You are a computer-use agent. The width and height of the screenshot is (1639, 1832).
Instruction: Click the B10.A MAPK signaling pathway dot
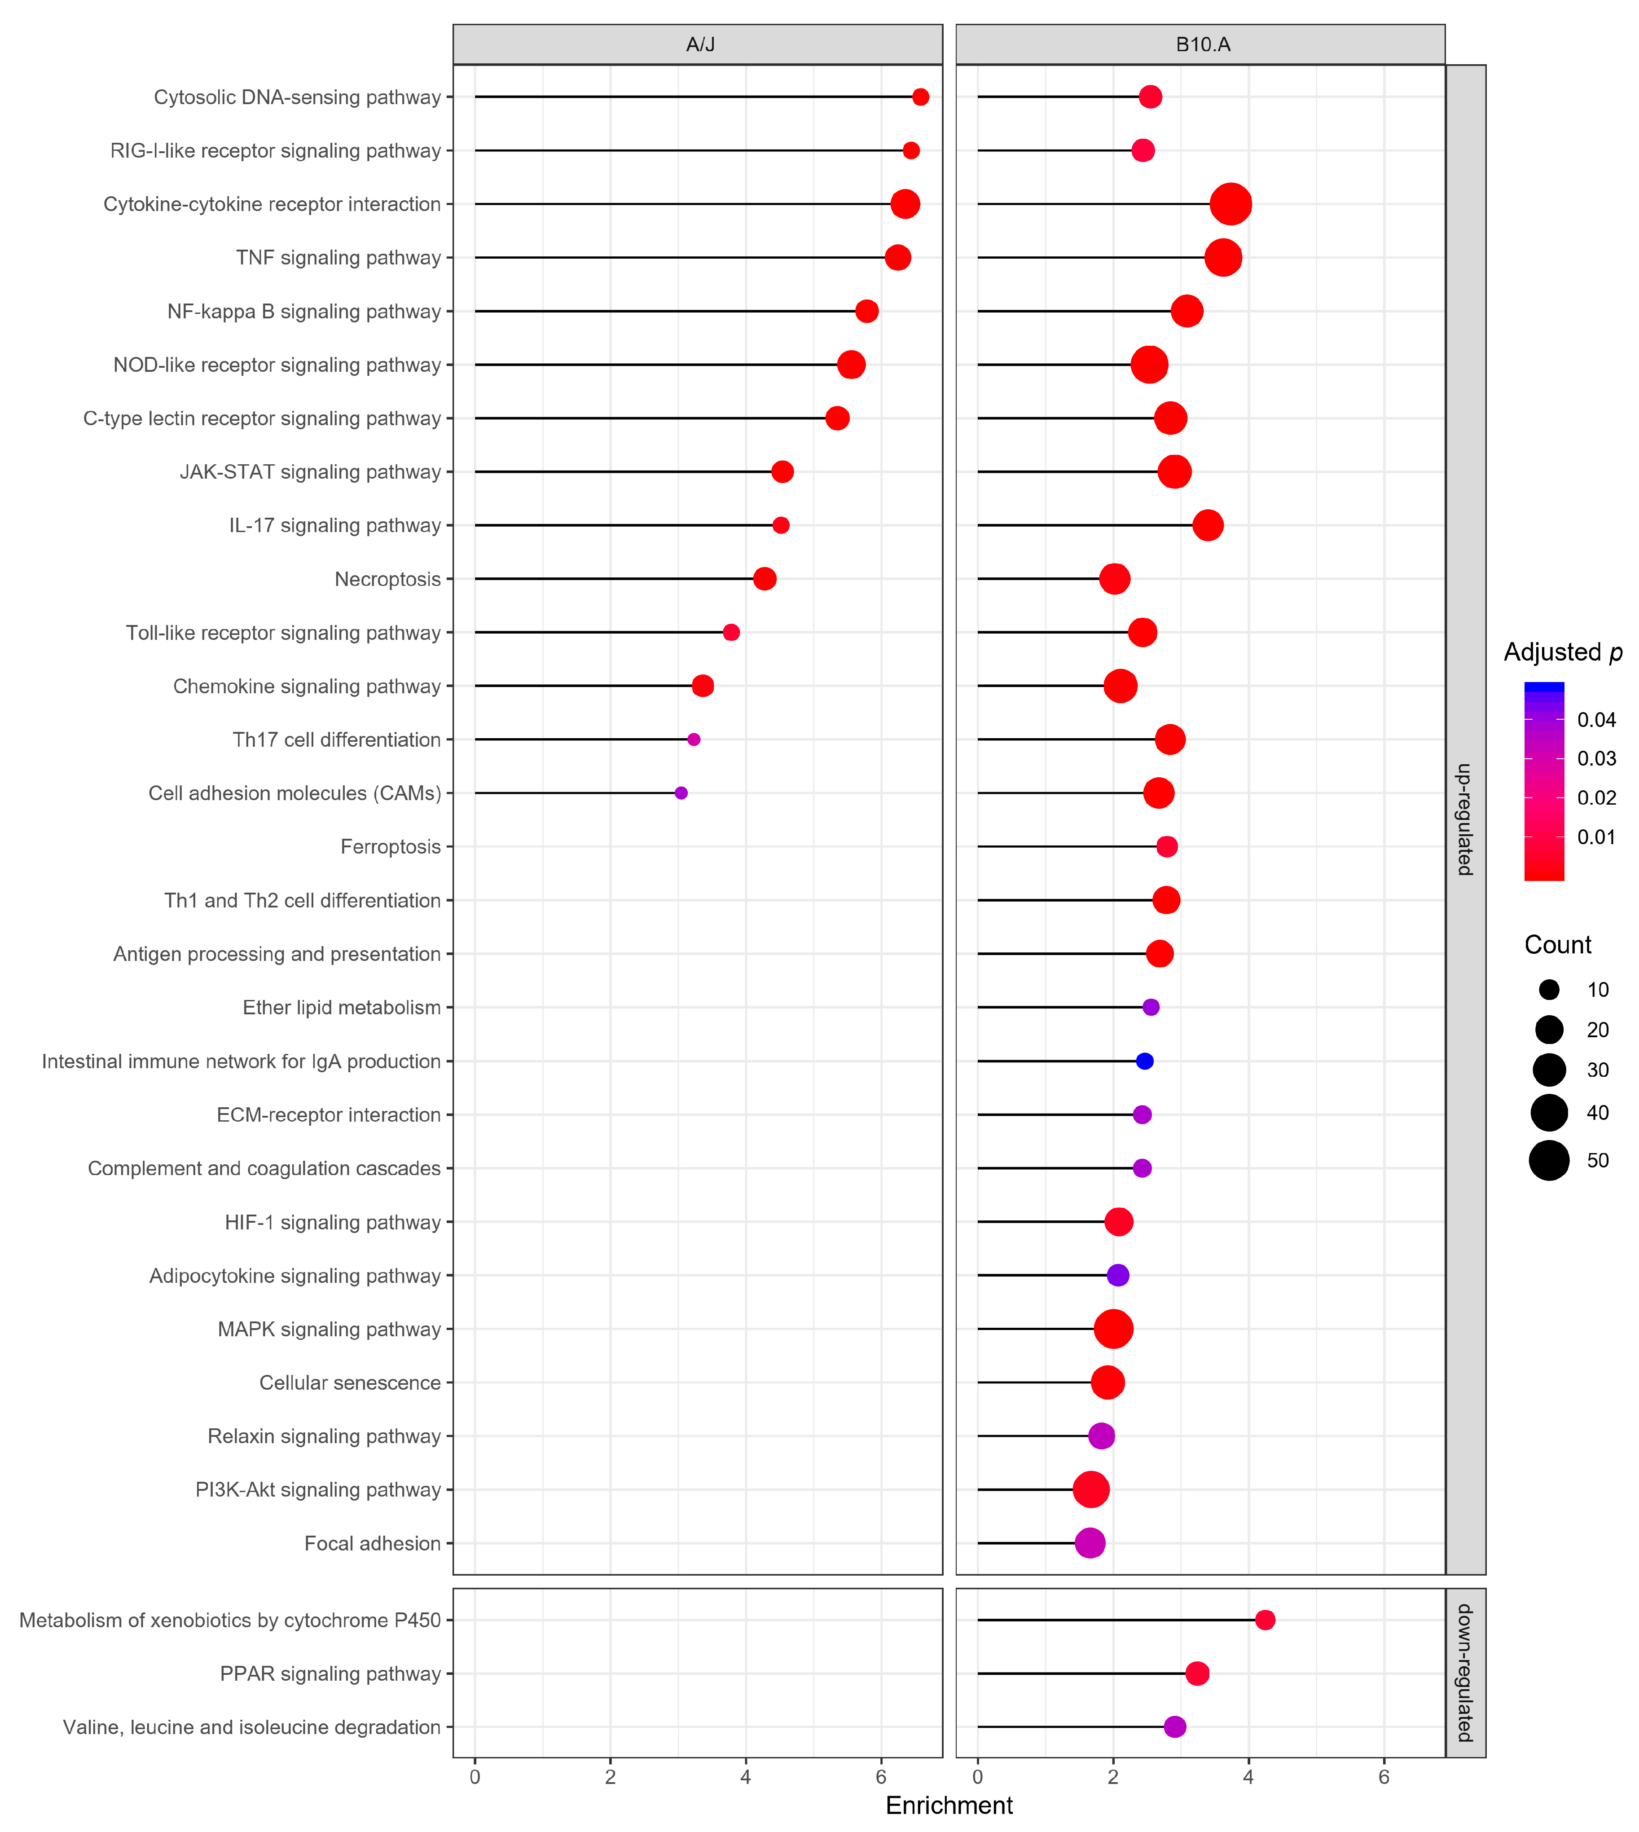coord(1114,1329)
